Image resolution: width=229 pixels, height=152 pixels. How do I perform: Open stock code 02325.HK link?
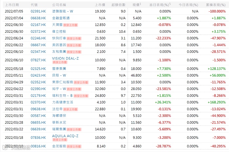pos(38,68)
